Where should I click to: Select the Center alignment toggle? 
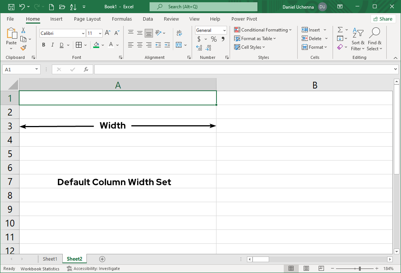[139, 45]
